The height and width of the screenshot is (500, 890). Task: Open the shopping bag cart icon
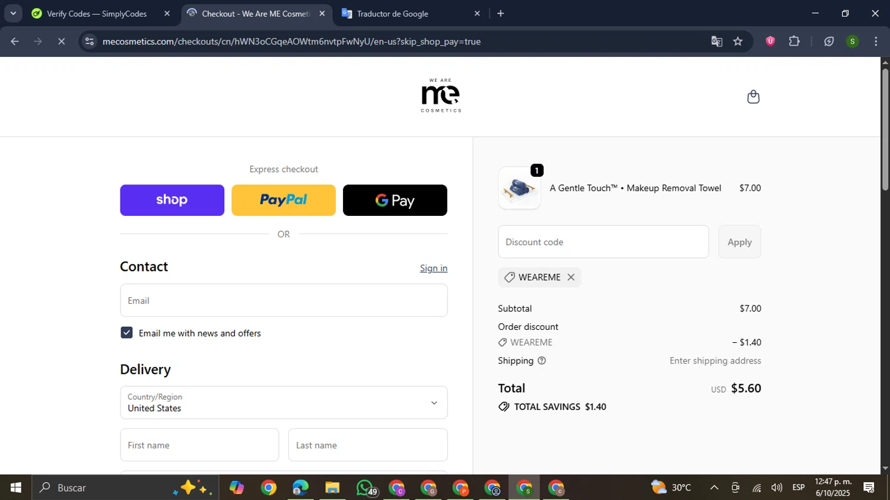point(753,97)
